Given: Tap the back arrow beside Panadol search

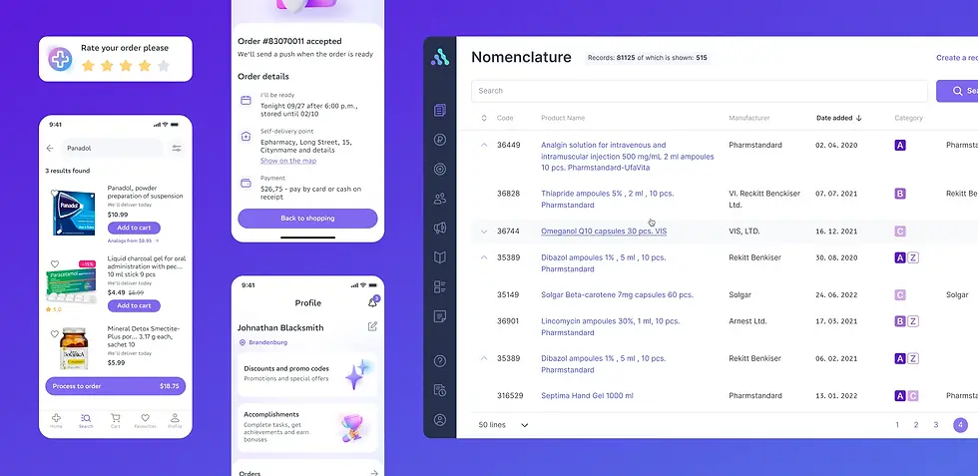Looking at the screenshot, I should click(50, 149).
